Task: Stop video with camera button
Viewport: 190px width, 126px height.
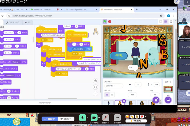Action: 94,118
